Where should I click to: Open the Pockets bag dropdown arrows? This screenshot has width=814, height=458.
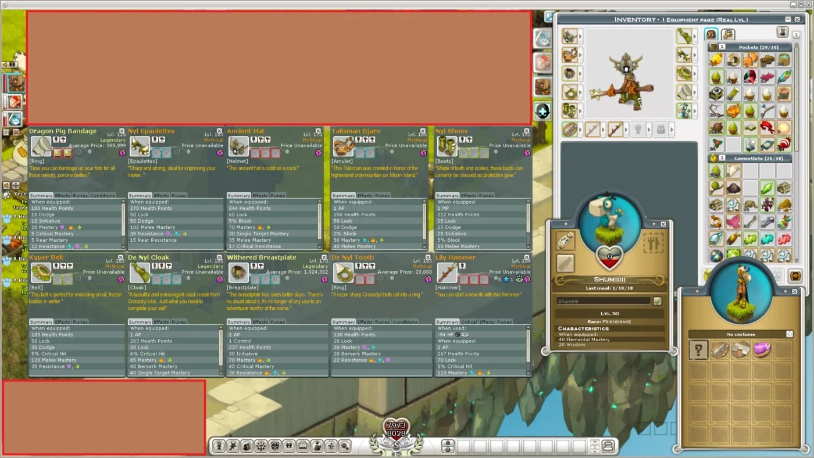[722, 46]
